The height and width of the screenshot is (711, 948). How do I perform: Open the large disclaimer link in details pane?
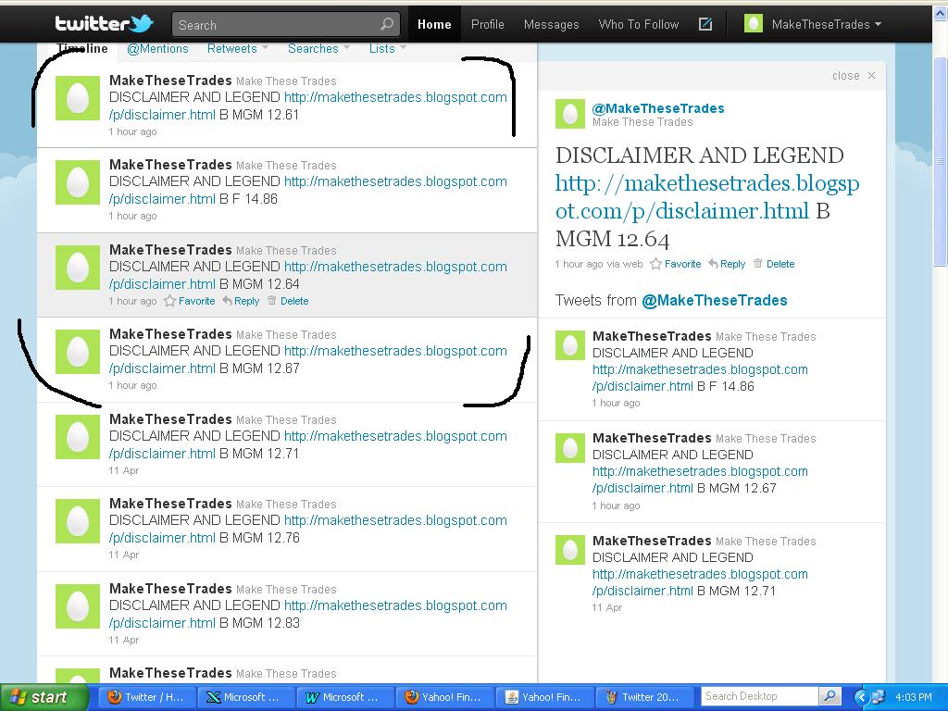(707, 196)
